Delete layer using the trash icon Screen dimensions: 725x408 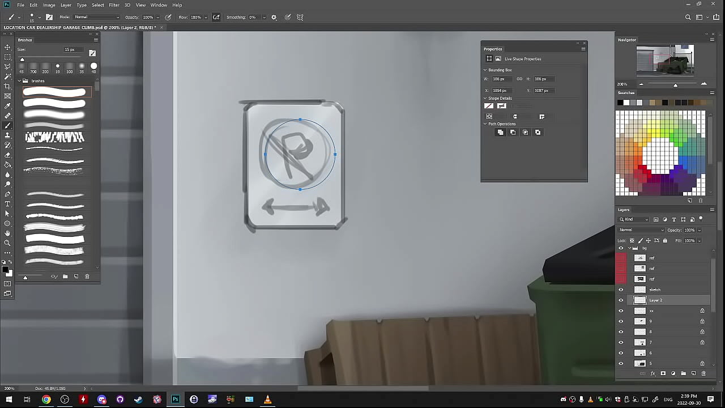(x=703, y=373)
